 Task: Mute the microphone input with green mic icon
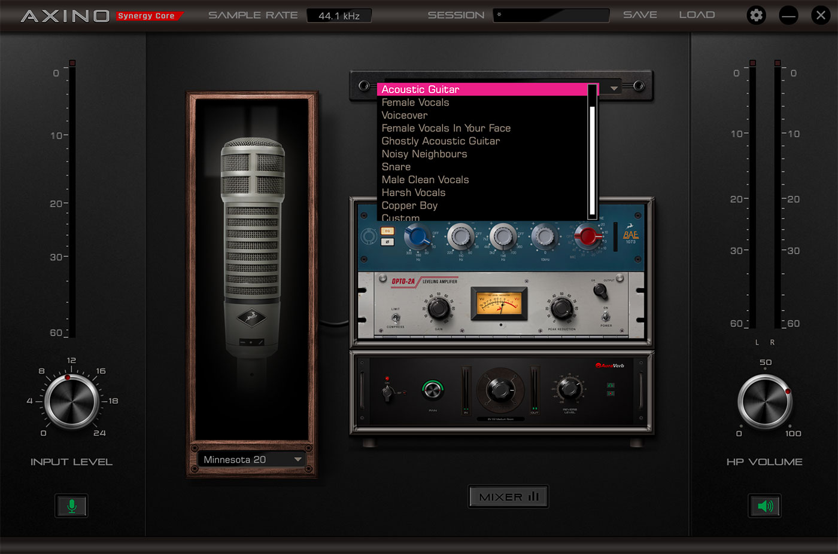pyautogui.click(x=71, y=506)
